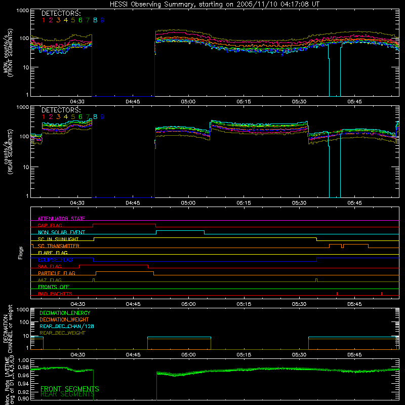Click the 05:00 tick under the front segments plot
The width and height of the screenshot is (405, 405).
click(188, 102)
